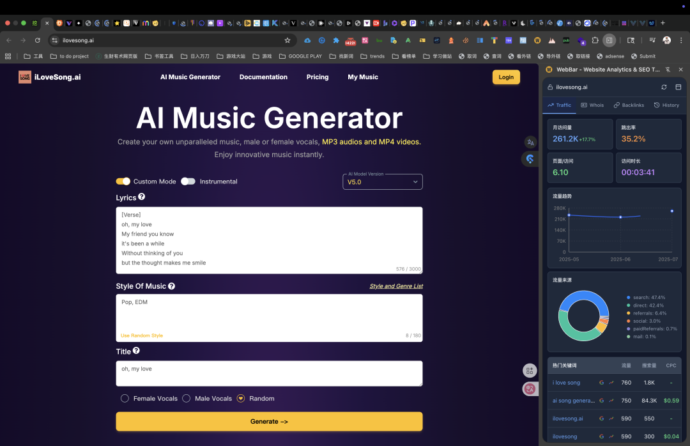Open the trends bookmark folder
Screen dimensions: 690x446
point(372,56)
